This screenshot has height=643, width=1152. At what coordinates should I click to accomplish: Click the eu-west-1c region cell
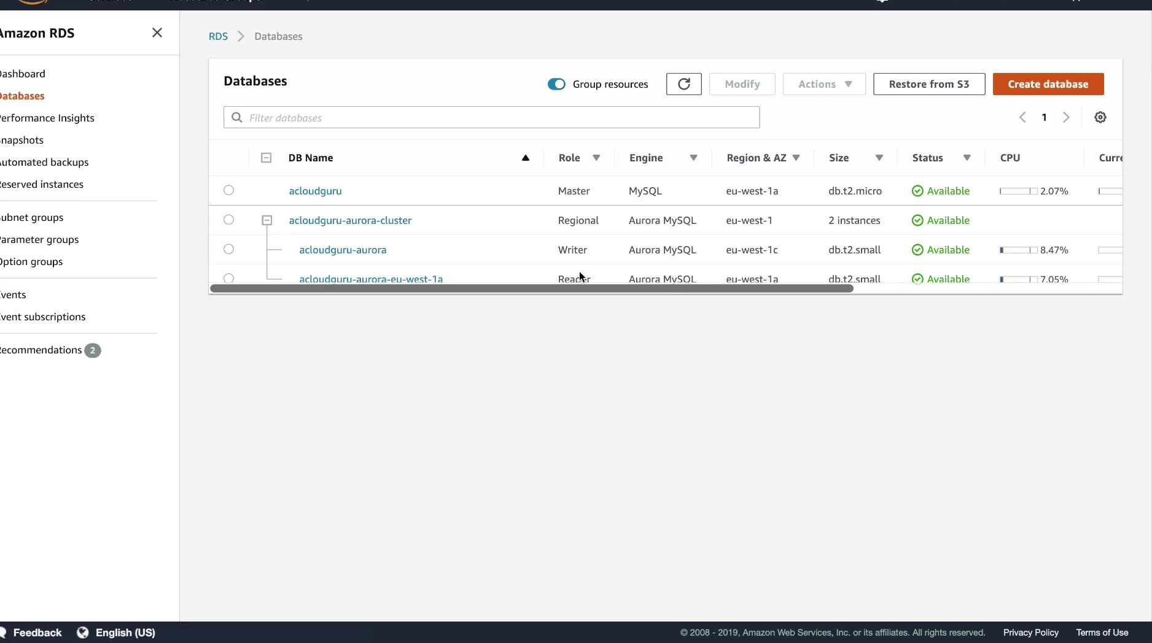click(x=752, y=250)
